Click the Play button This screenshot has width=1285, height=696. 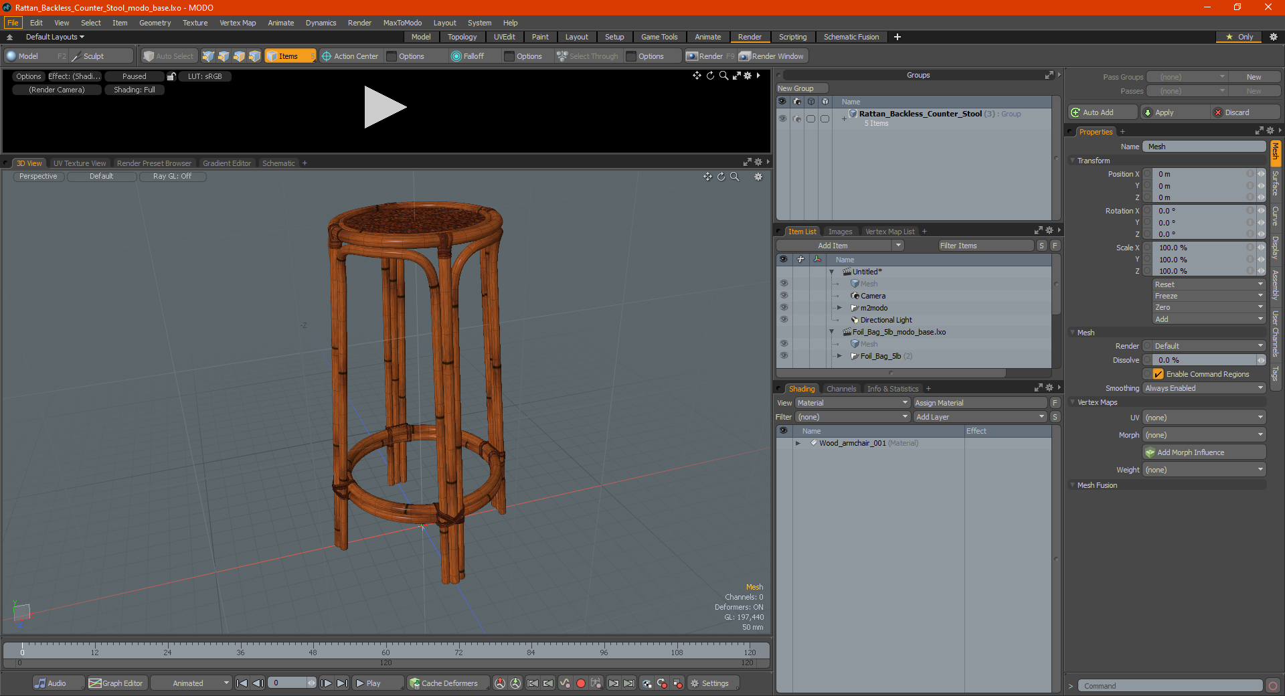coord(377,683)
